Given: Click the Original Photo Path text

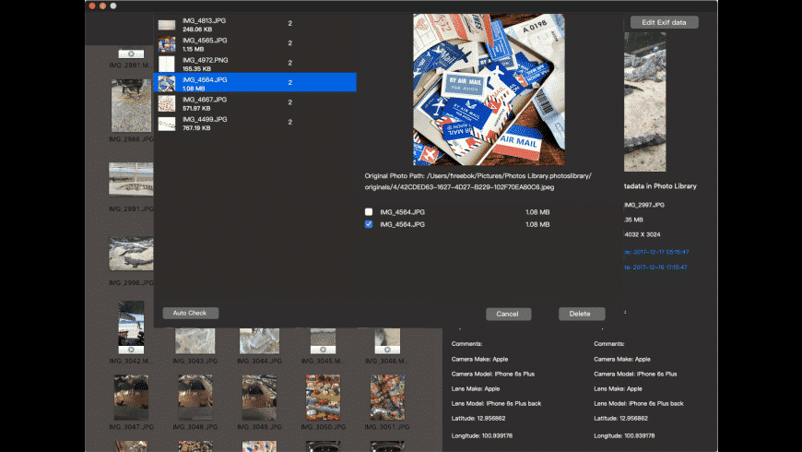Looking at the screenshot, I should click(x=478, y=181).
